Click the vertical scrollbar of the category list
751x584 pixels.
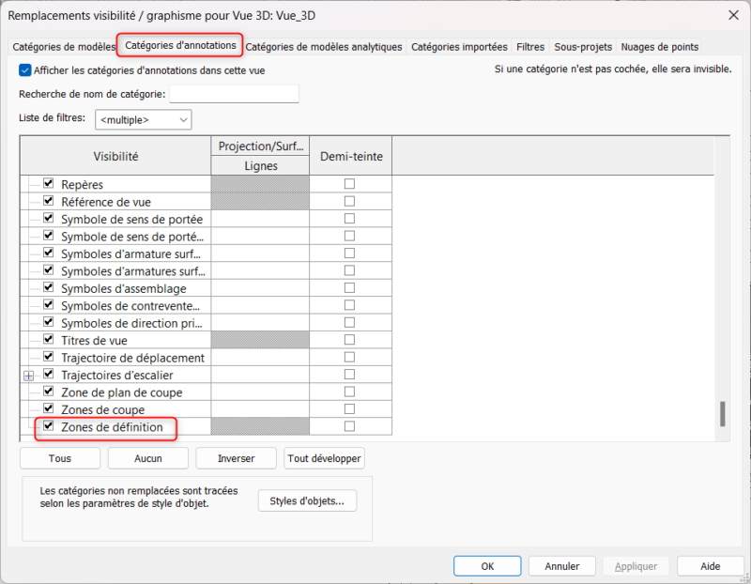[723, 413]
